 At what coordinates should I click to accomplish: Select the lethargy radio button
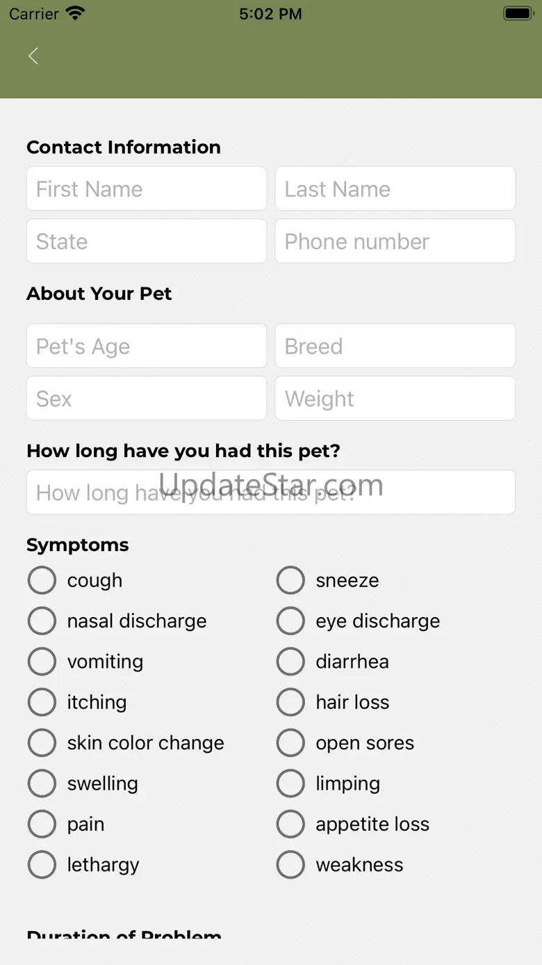(42, 865)
